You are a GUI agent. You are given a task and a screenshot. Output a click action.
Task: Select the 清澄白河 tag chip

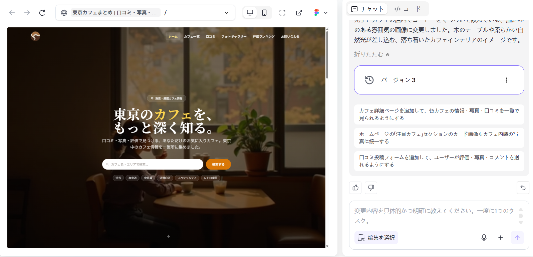click(x=165, y=178)
